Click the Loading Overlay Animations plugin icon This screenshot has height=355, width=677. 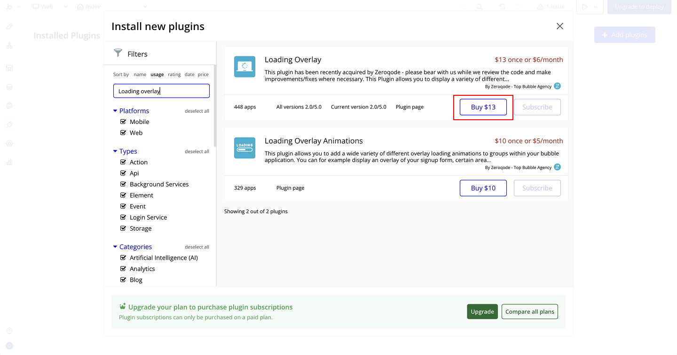[x=244, y=148]
